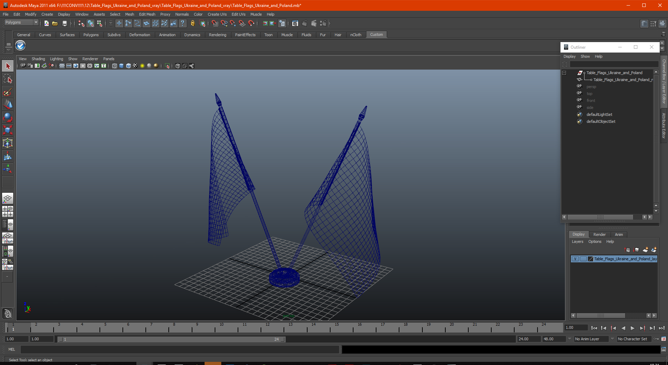
Task: Activate the Scale tool
Action: pos(8,130)
